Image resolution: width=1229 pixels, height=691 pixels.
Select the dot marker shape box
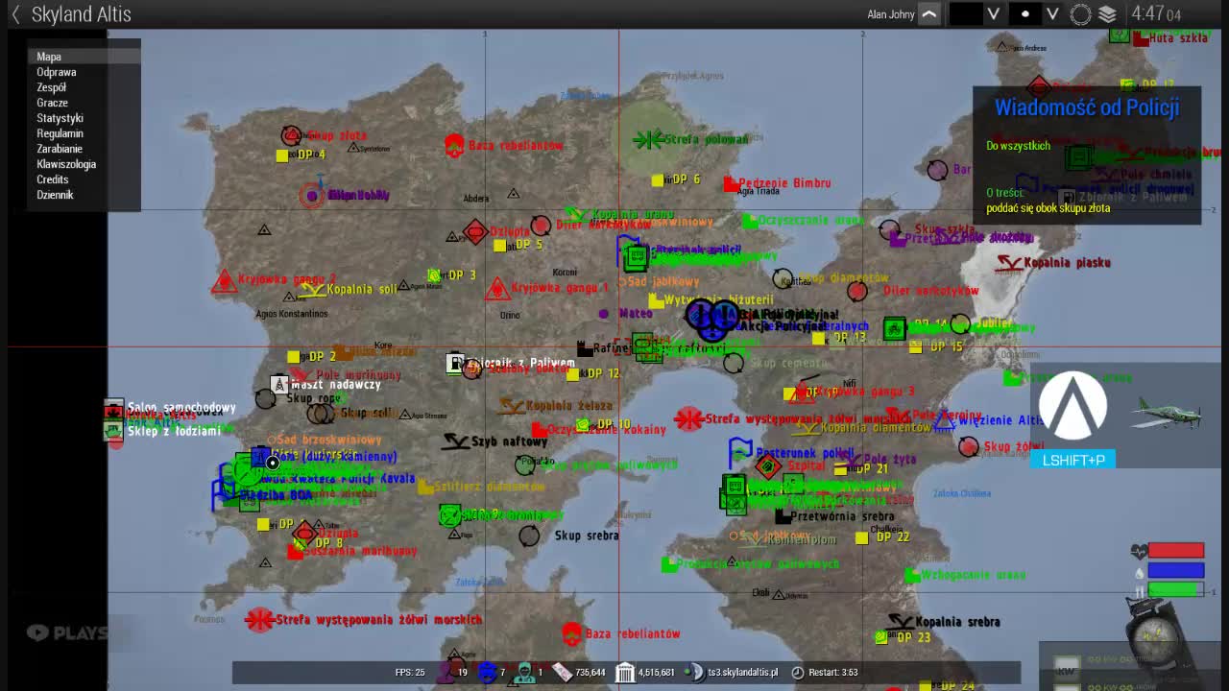(x=1025, y=14)
